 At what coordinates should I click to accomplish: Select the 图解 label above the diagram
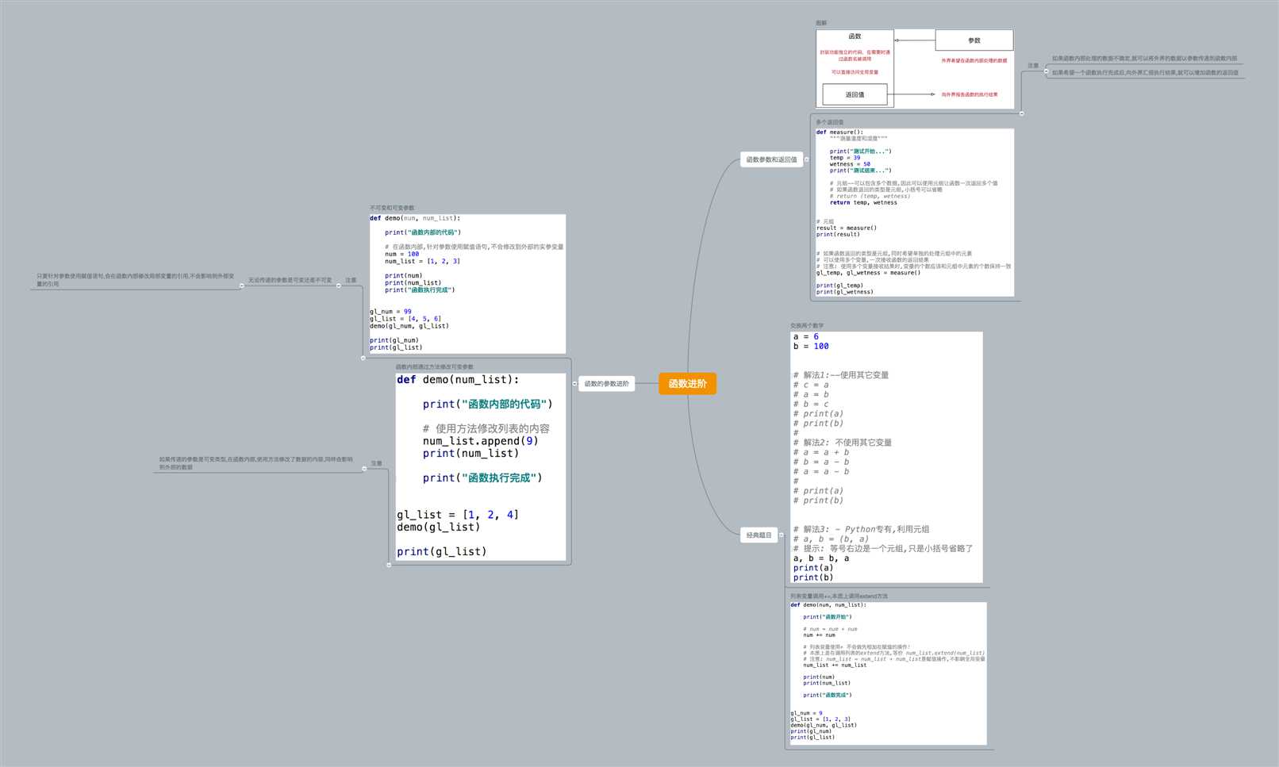[821, 23]
